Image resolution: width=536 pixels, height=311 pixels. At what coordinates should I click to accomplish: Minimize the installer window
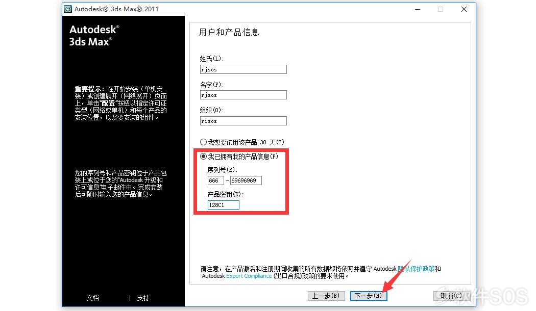pos(418,9)
